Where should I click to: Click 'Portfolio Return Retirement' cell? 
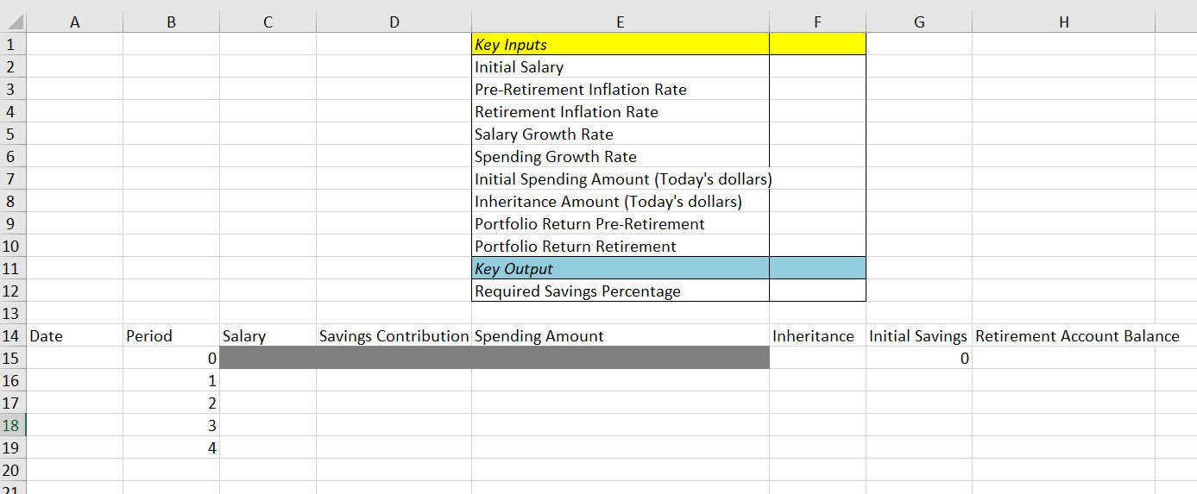click(621, 247)
